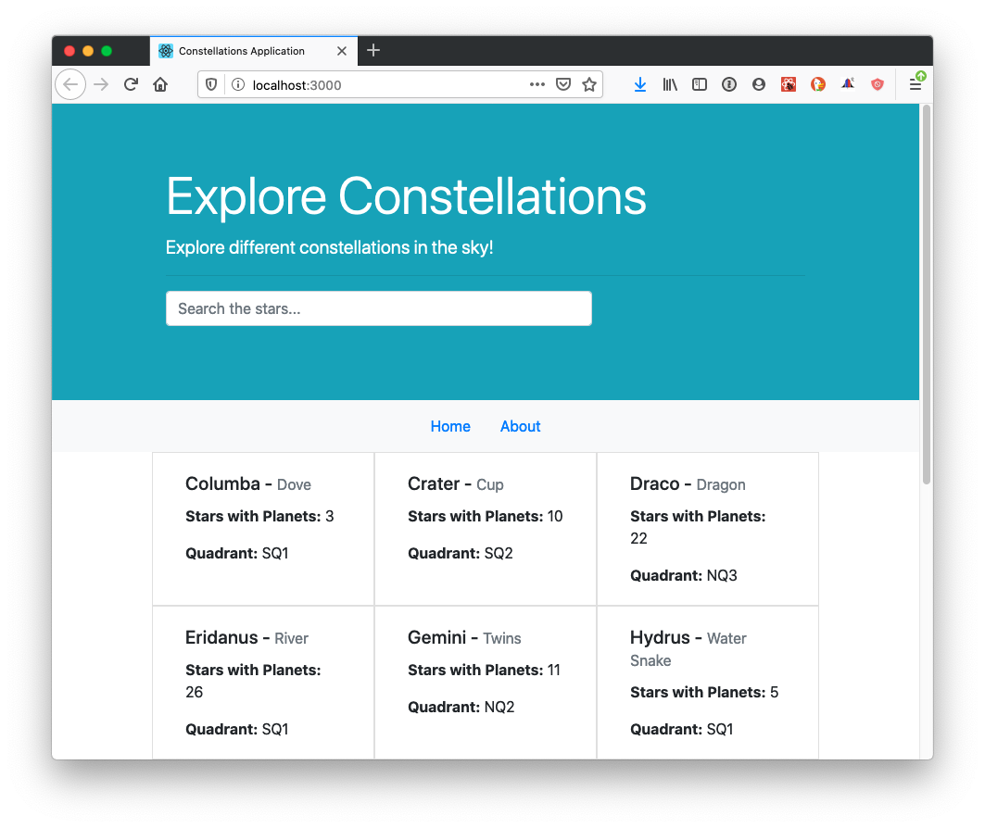Click Quadrant: SQ2 in Crater card

click(x=461, y=553)
